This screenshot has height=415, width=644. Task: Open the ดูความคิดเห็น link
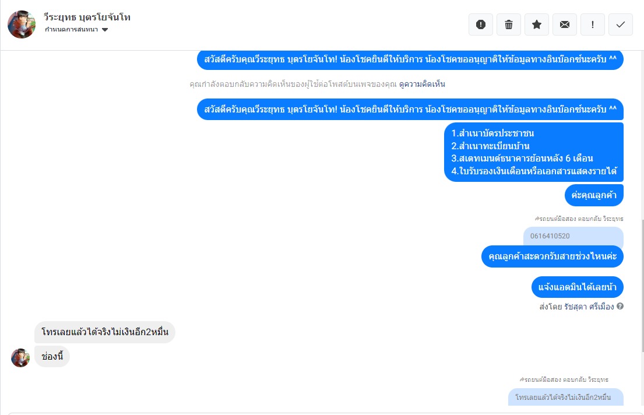(x=422, y=85)
